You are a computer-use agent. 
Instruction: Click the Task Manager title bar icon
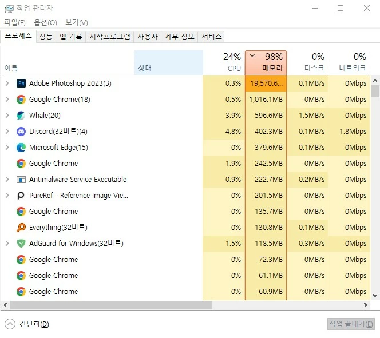tap(9, 9)
